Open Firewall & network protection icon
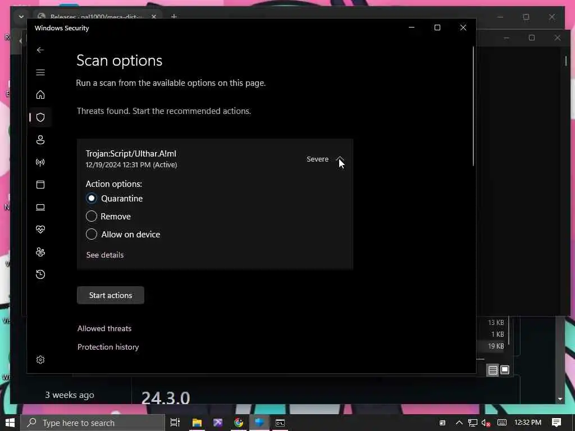Viewport: 575px width, 431px height. [40, 162]
